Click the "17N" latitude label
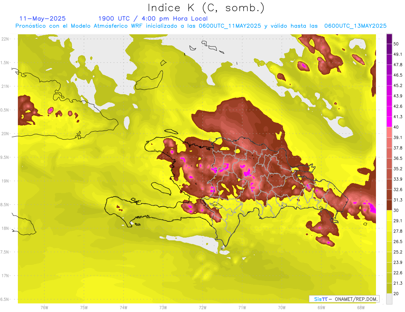The height and width of the screenshot is (312, 405). tap(6, 276)
